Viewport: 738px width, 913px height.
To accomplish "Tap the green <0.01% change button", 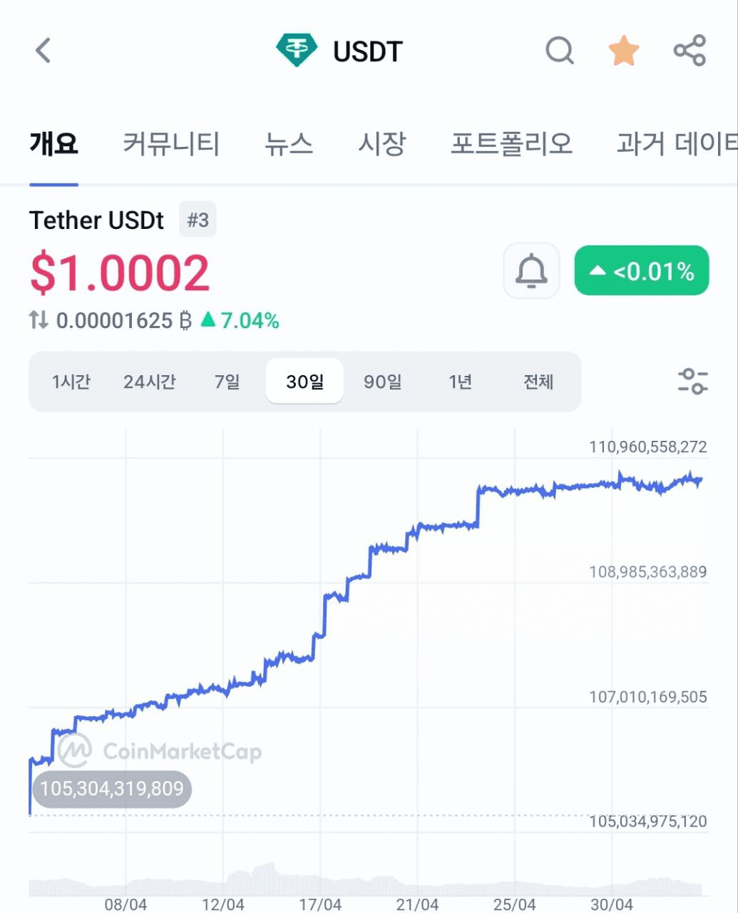I will pyautogui.click(x=642, y=270).
